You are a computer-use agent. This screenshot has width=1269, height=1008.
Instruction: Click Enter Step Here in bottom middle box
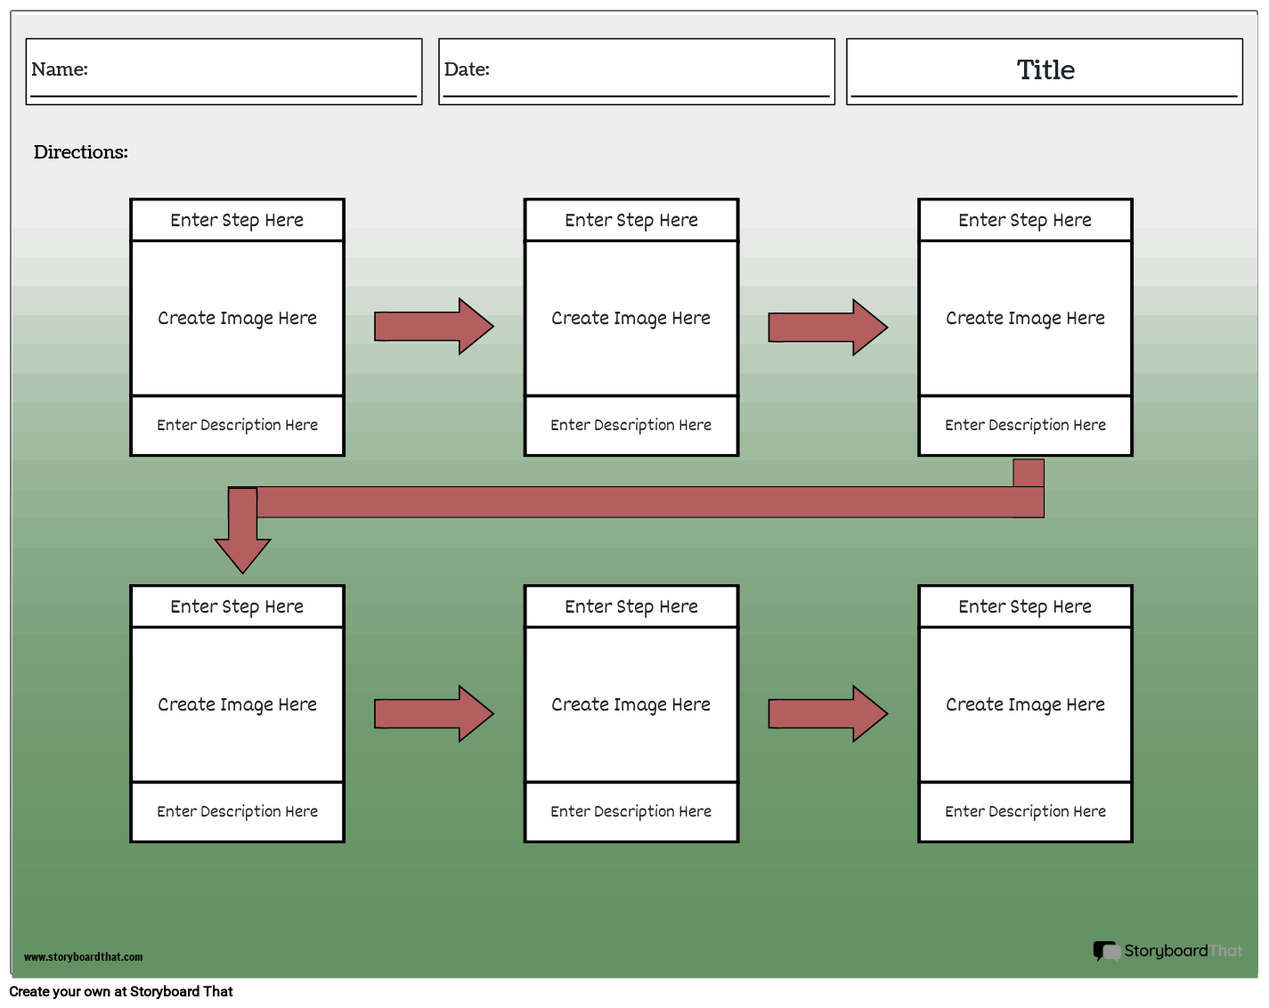630,606
